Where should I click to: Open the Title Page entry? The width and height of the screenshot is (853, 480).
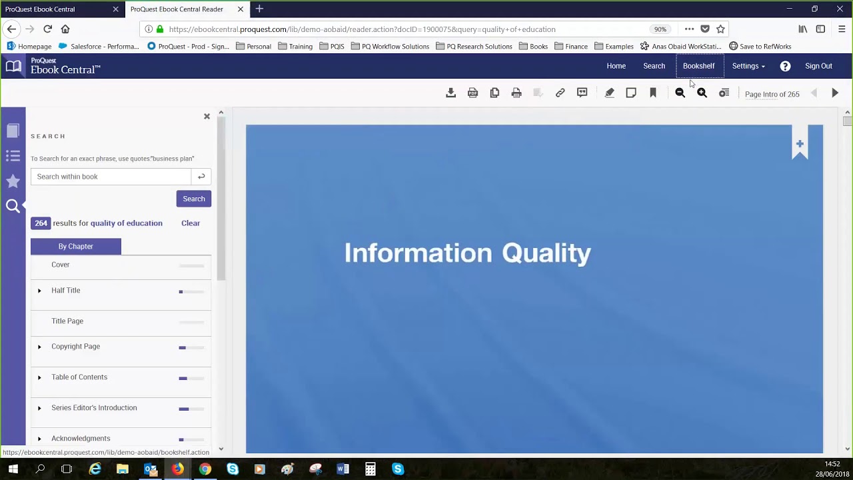67,321
